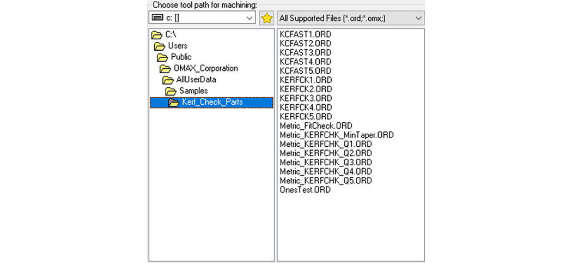572x263 pixels.
Task: Select file KERFCK1.ORD
Action: [305, 80]
